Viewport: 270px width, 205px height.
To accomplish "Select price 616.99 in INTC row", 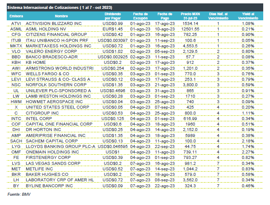I will [190, 119].
